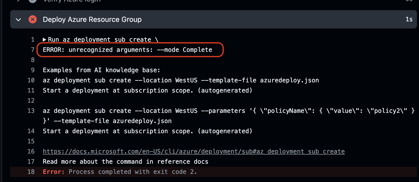Select log line number 16
The image size is (419, 182).
[31, 151]
